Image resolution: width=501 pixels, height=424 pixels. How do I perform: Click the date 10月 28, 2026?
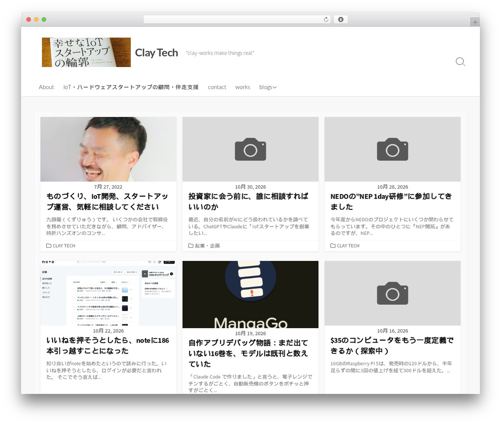393,187
